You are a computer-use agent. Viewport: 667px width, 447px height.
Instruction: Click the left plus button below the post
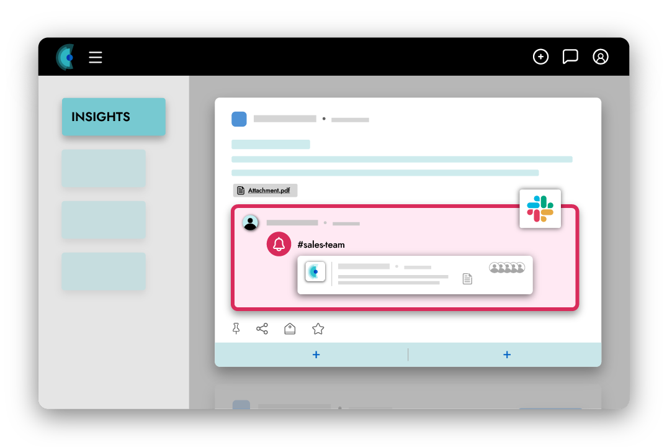coord(316,354)
